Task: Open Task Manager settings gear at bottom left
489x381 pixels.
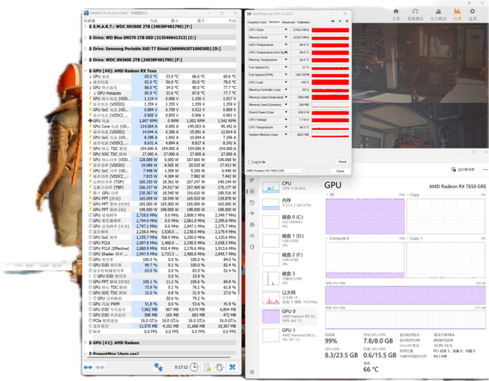Action: pos(252,372)
